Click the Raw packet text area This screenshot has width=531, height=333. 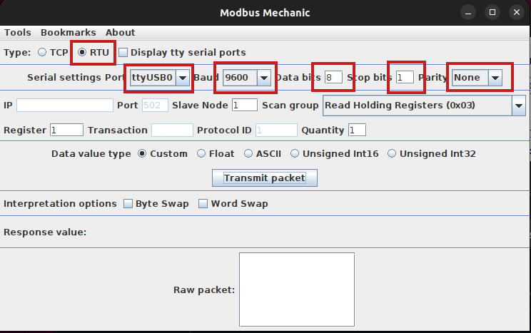297,290
